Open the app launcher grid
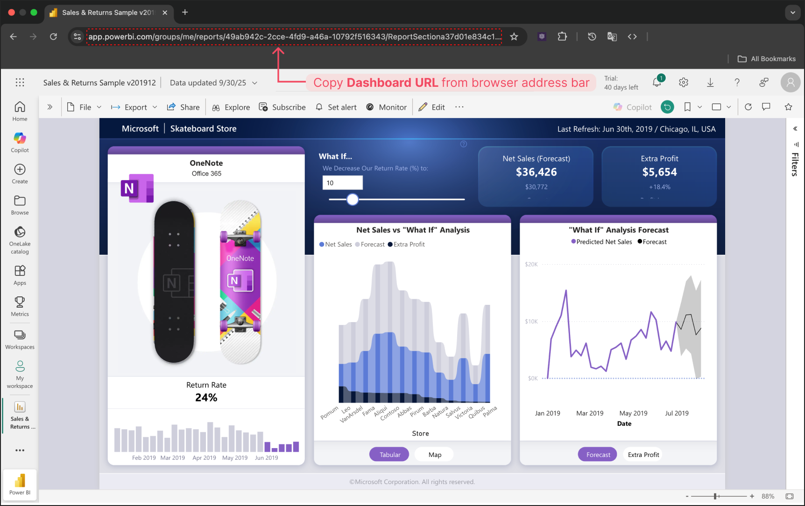Image resolution: width=805 pixels, height=506 pixels. [20, 83]
